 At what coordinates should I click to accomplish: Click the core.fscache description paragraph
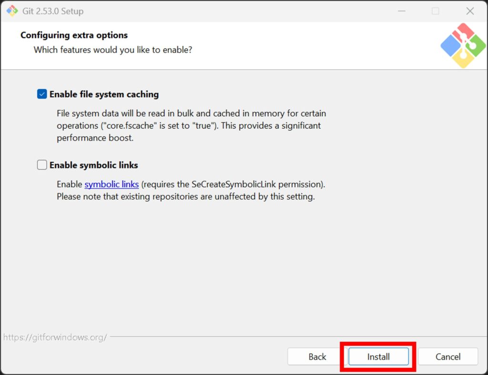point(191,126)
